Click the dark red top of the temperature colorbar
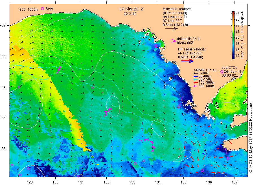 (233, 12)
